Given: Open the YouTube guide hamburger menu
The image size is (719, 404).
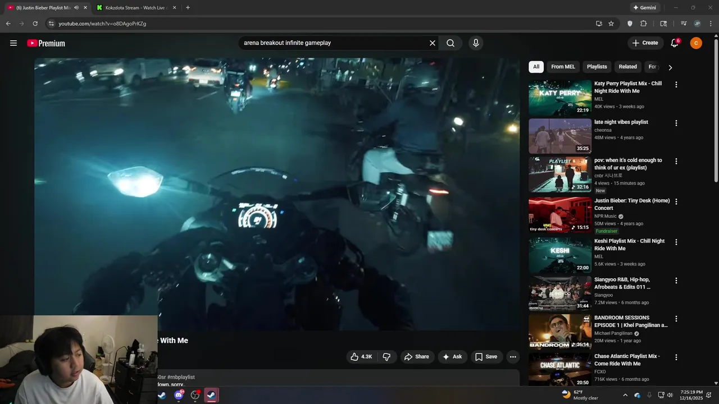Looking at the screenshot, I should (x=13, y=43).
